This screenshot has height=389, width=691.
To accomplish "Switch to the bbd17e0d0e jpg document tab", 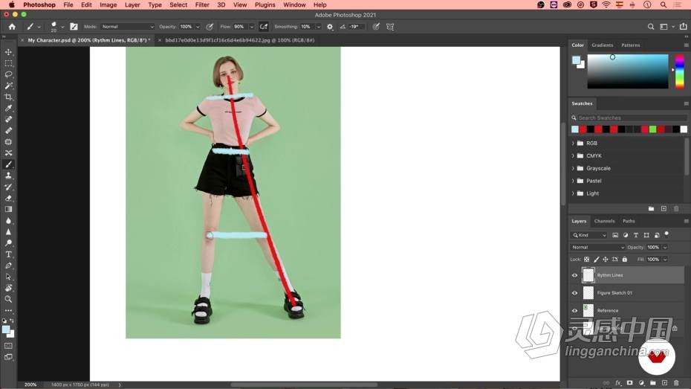I will coord(240,40).
